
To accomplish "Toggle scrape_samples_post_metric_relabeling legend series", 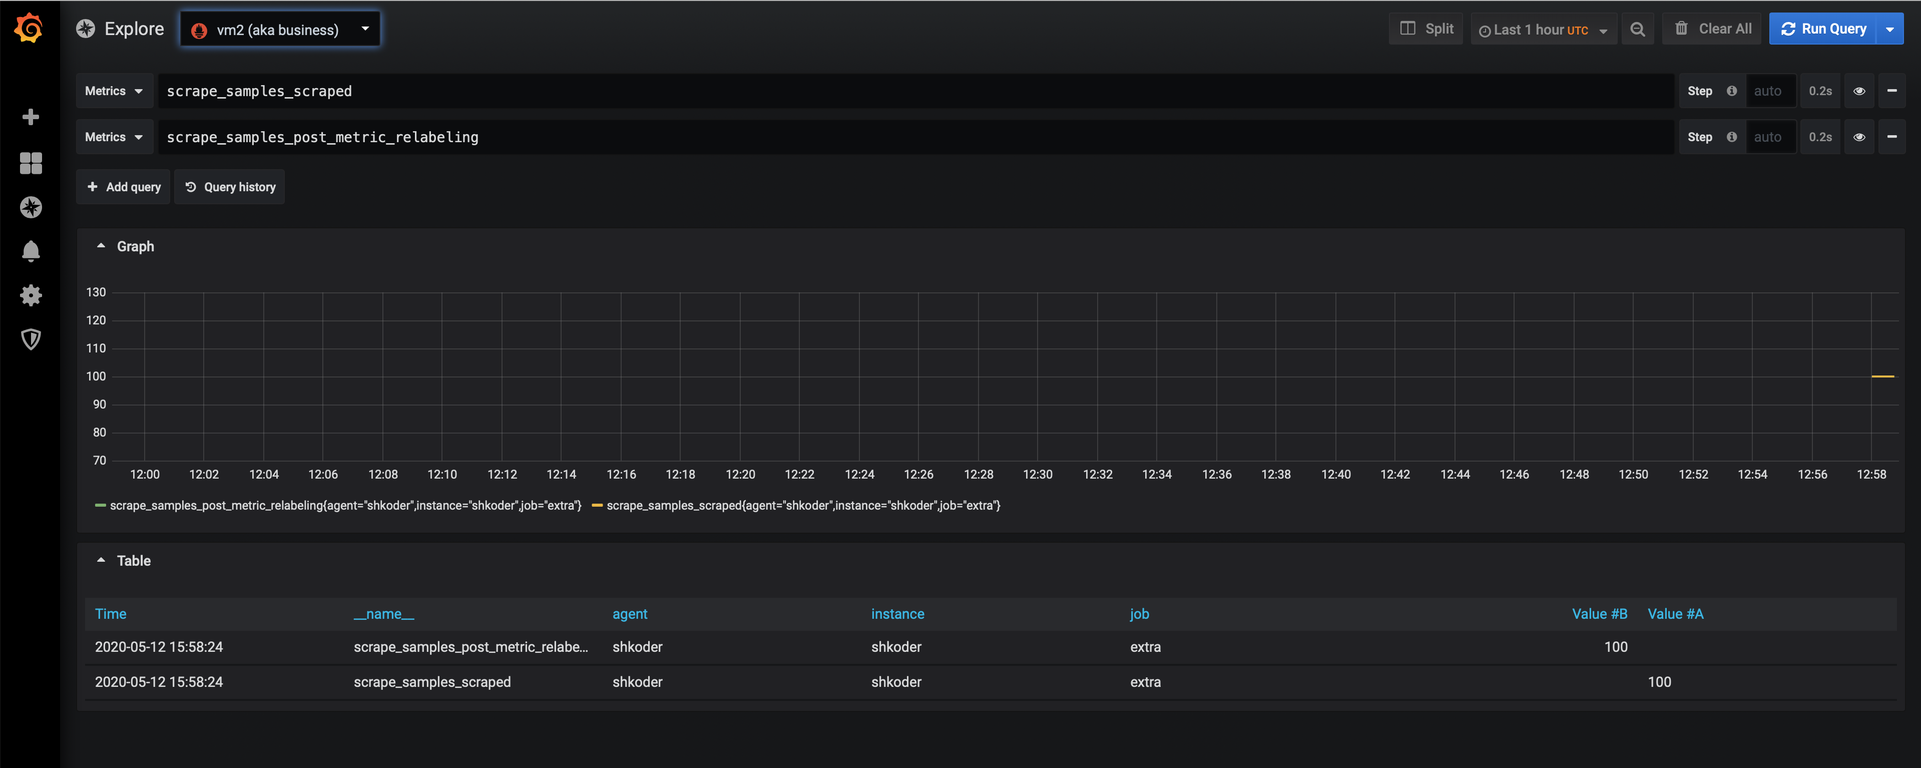I will click(345, 506).
